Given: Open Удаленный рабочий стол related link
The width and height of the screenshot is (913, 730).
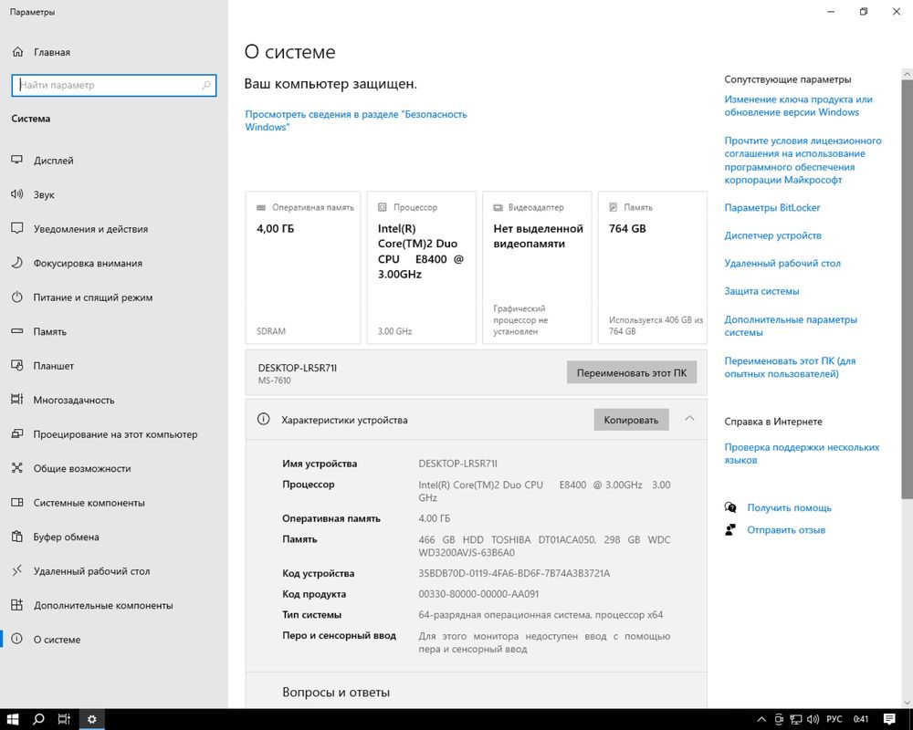Looking at the screenshot, I should point(782,263).
